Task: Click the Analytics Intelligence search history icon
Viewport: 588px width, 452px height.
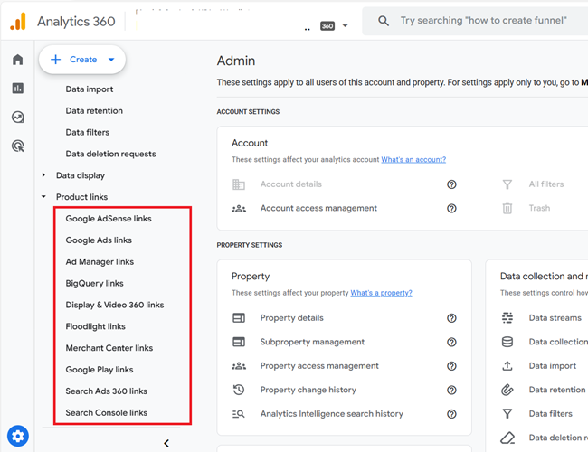Action: pos(239,414)
